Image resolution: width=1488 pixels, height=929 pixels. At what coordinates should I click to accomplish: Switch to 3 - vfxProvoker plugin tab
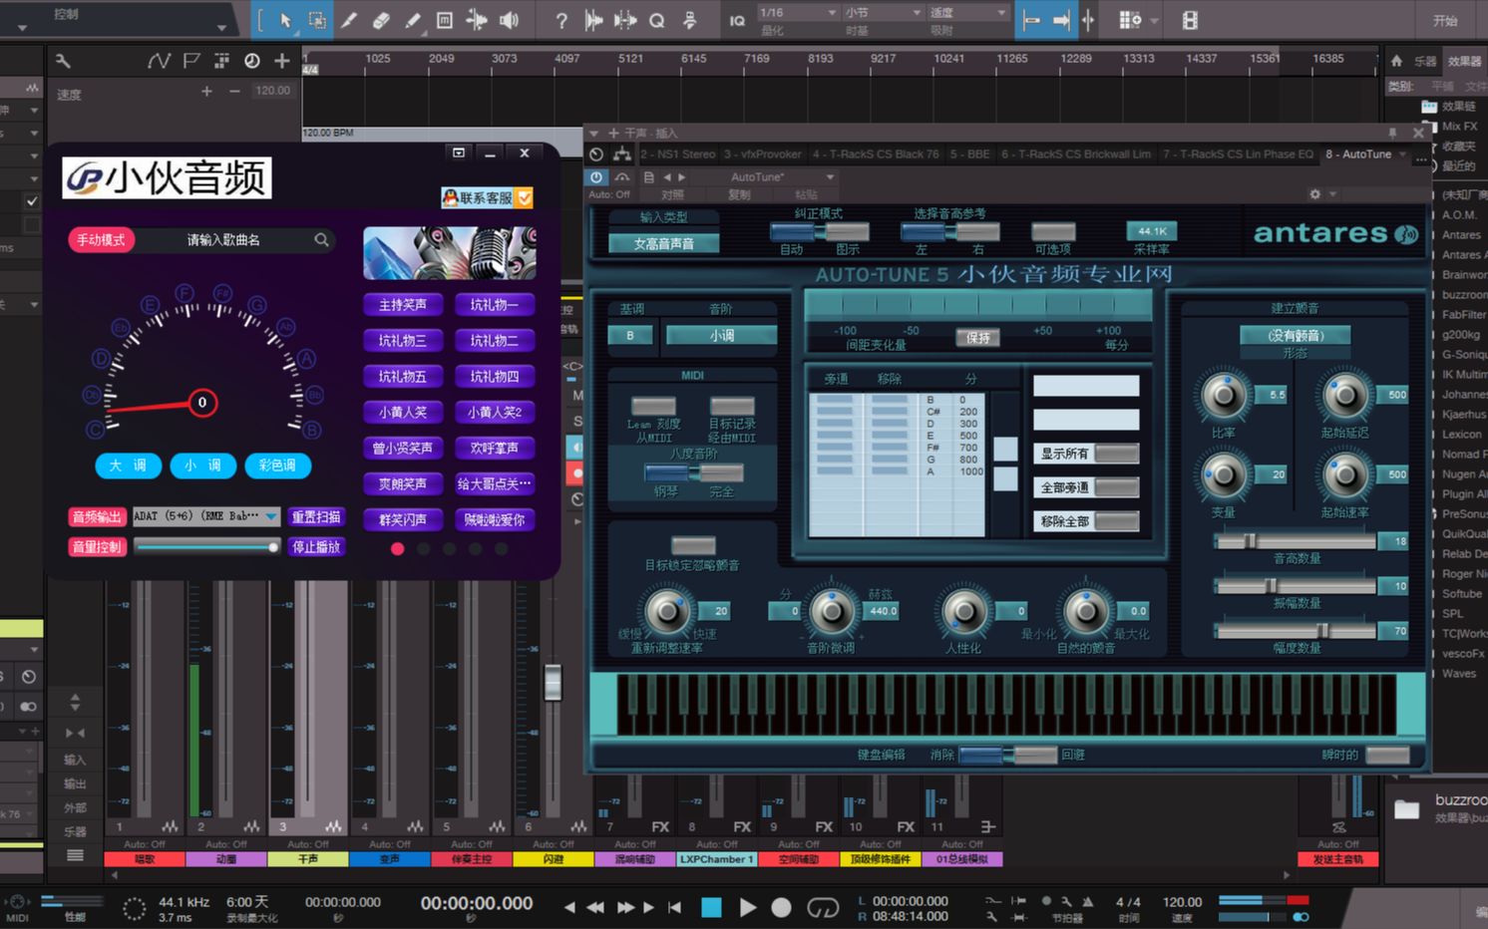[x=762, y=155]
